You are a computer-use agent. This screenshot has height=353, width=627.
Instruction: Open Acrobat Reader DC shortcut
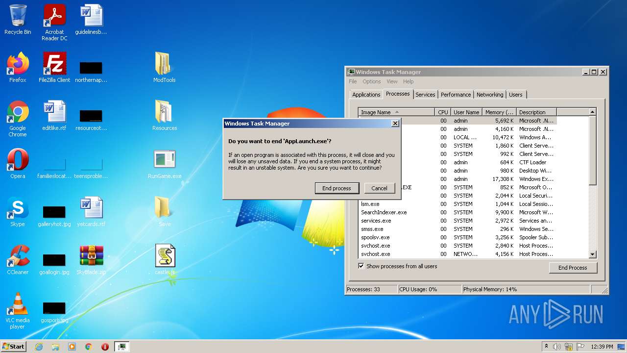(x=54, y=23)
